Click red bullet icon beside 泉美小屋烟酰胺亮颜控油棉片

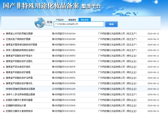point(4,50)
